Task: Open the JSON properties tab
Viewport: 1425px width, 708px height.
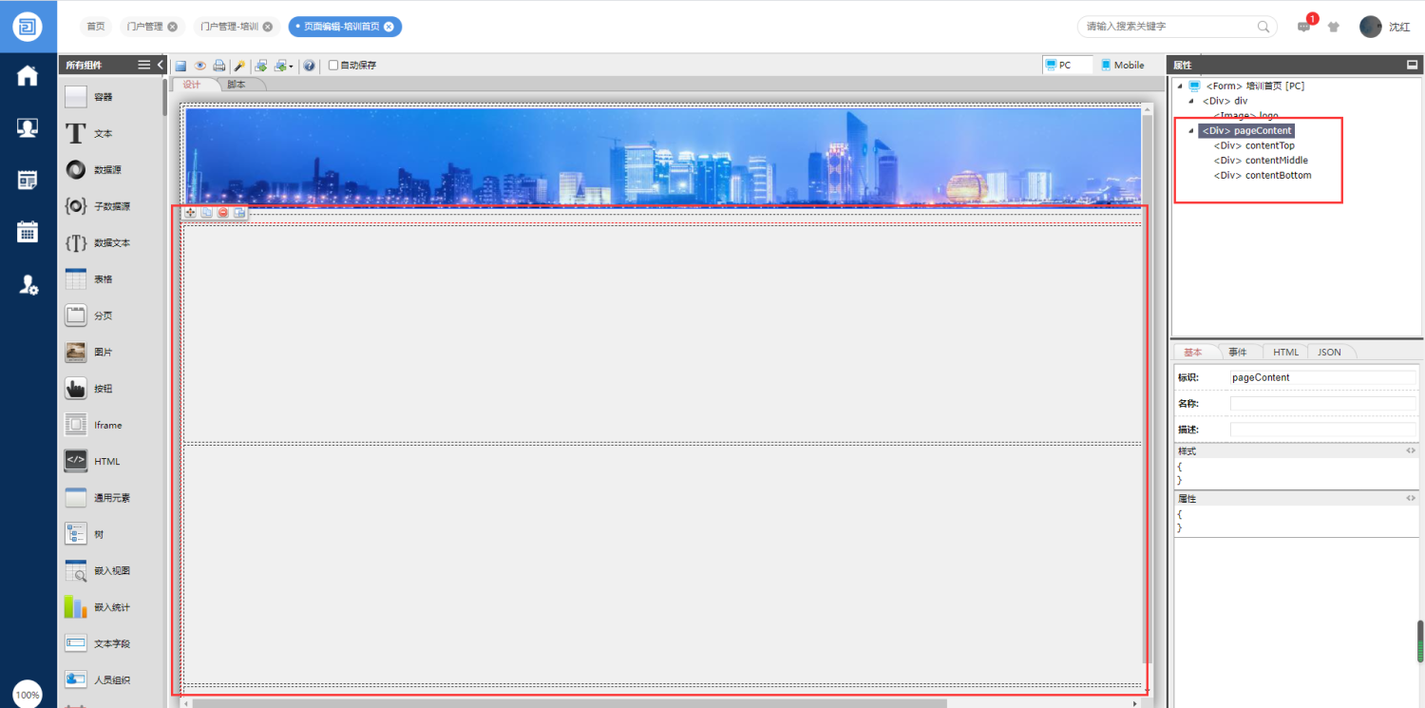Action: tap(1330, 352)
